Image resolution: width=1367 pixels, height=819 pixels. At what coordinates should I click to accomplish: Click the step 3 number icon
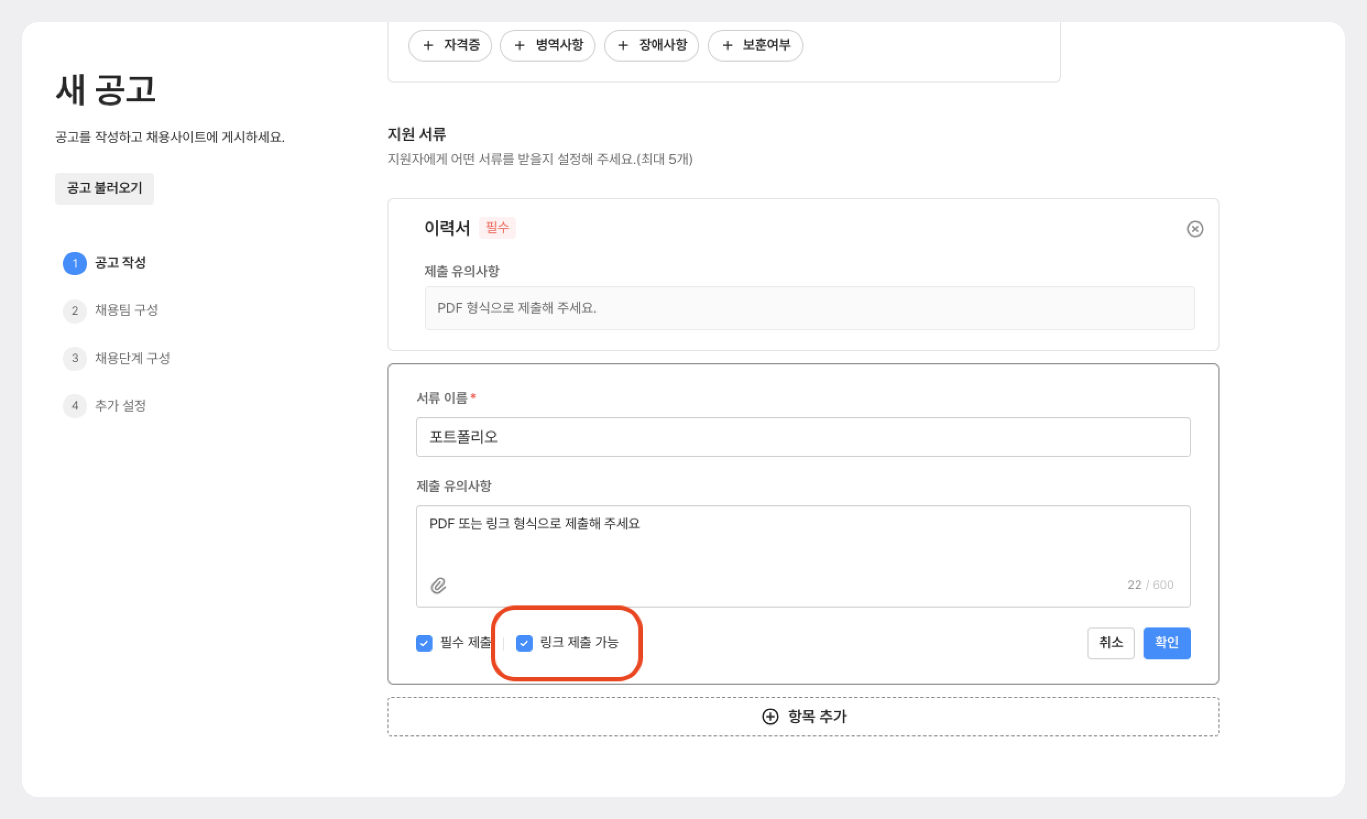74,358
